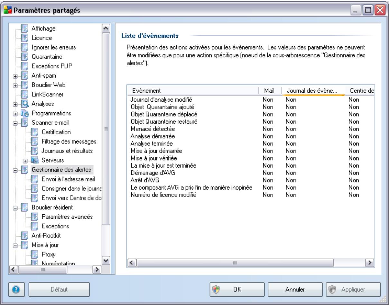Sort by the Mail column header
Image resolution: width=390 pixels, height=305 pixels.
(271, 91)
